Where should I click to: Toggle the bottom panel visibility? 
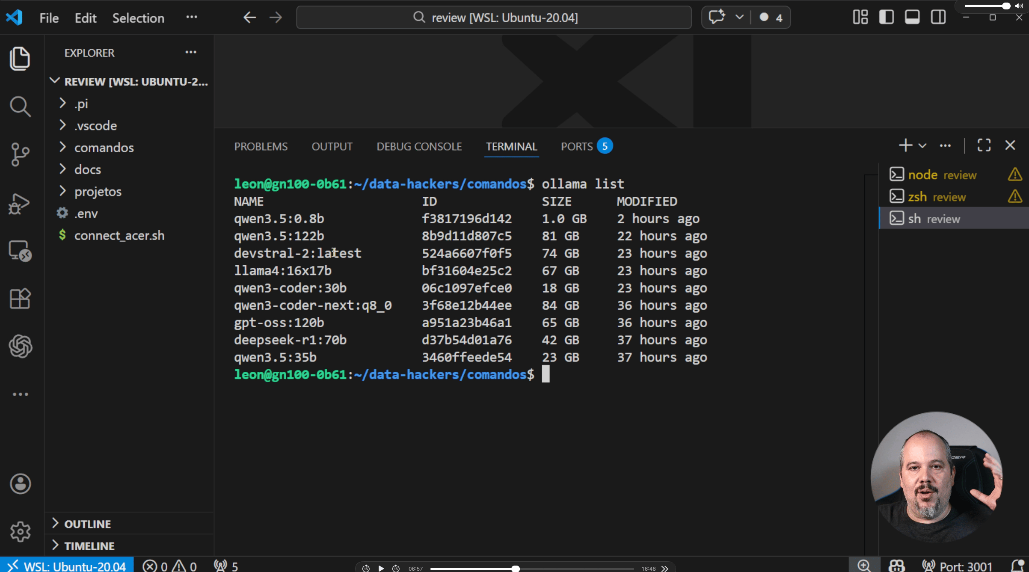coord(912,18)
